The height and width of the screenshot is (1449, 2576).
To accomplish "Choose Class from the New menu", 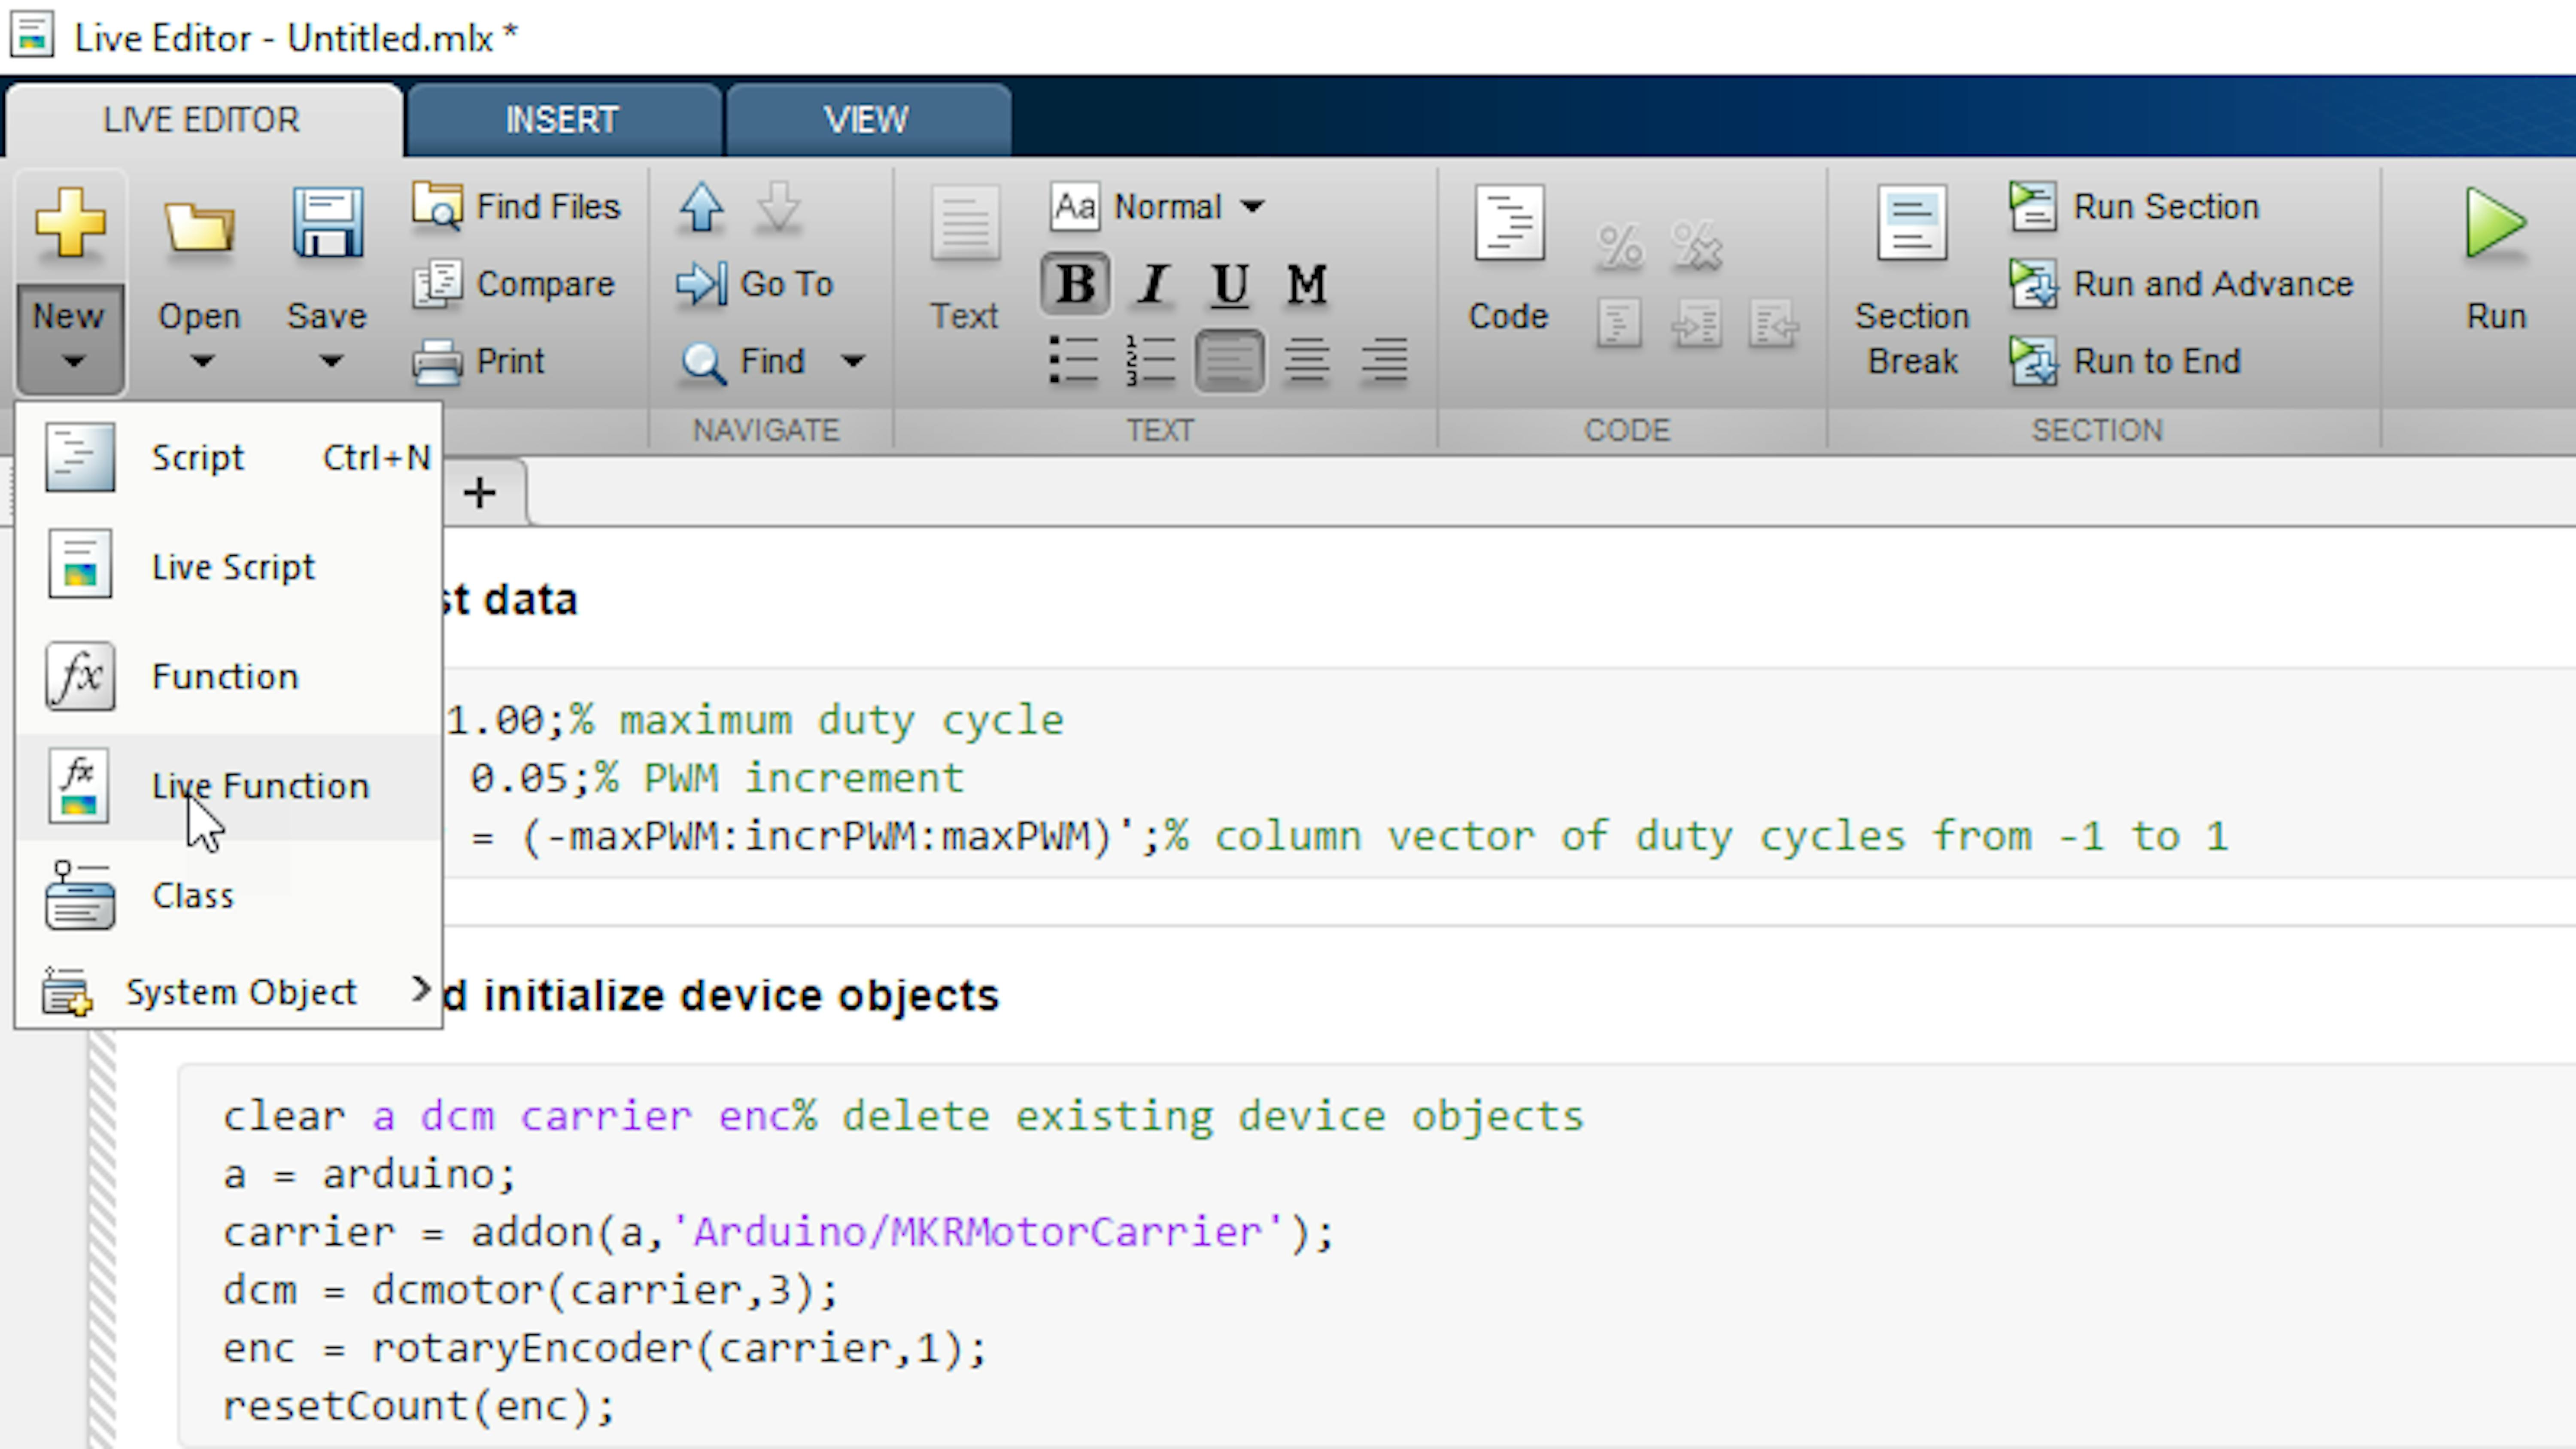I will [229, 896].
